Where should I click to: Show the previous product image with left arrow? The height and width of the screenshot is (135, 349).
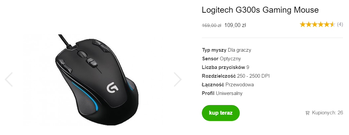pyautogui.click(x=9, y=79)
